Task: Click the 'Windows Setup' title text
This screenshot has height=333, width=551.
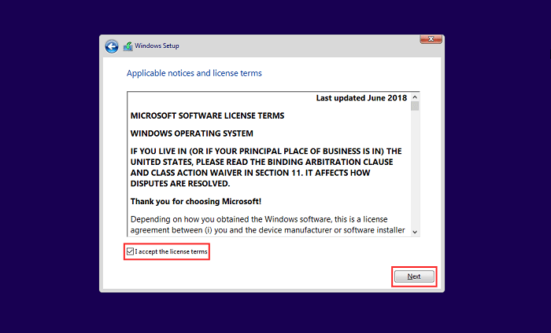Action: (x=157, y=46)
